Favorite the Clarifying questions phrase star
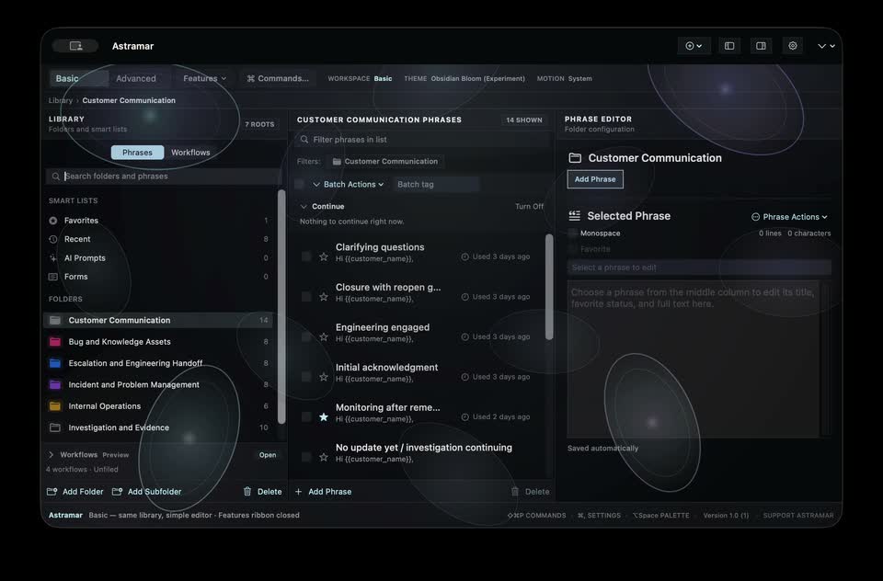This screenshot has height=581, width=883. pyautogui.click(x=323, y=256)
